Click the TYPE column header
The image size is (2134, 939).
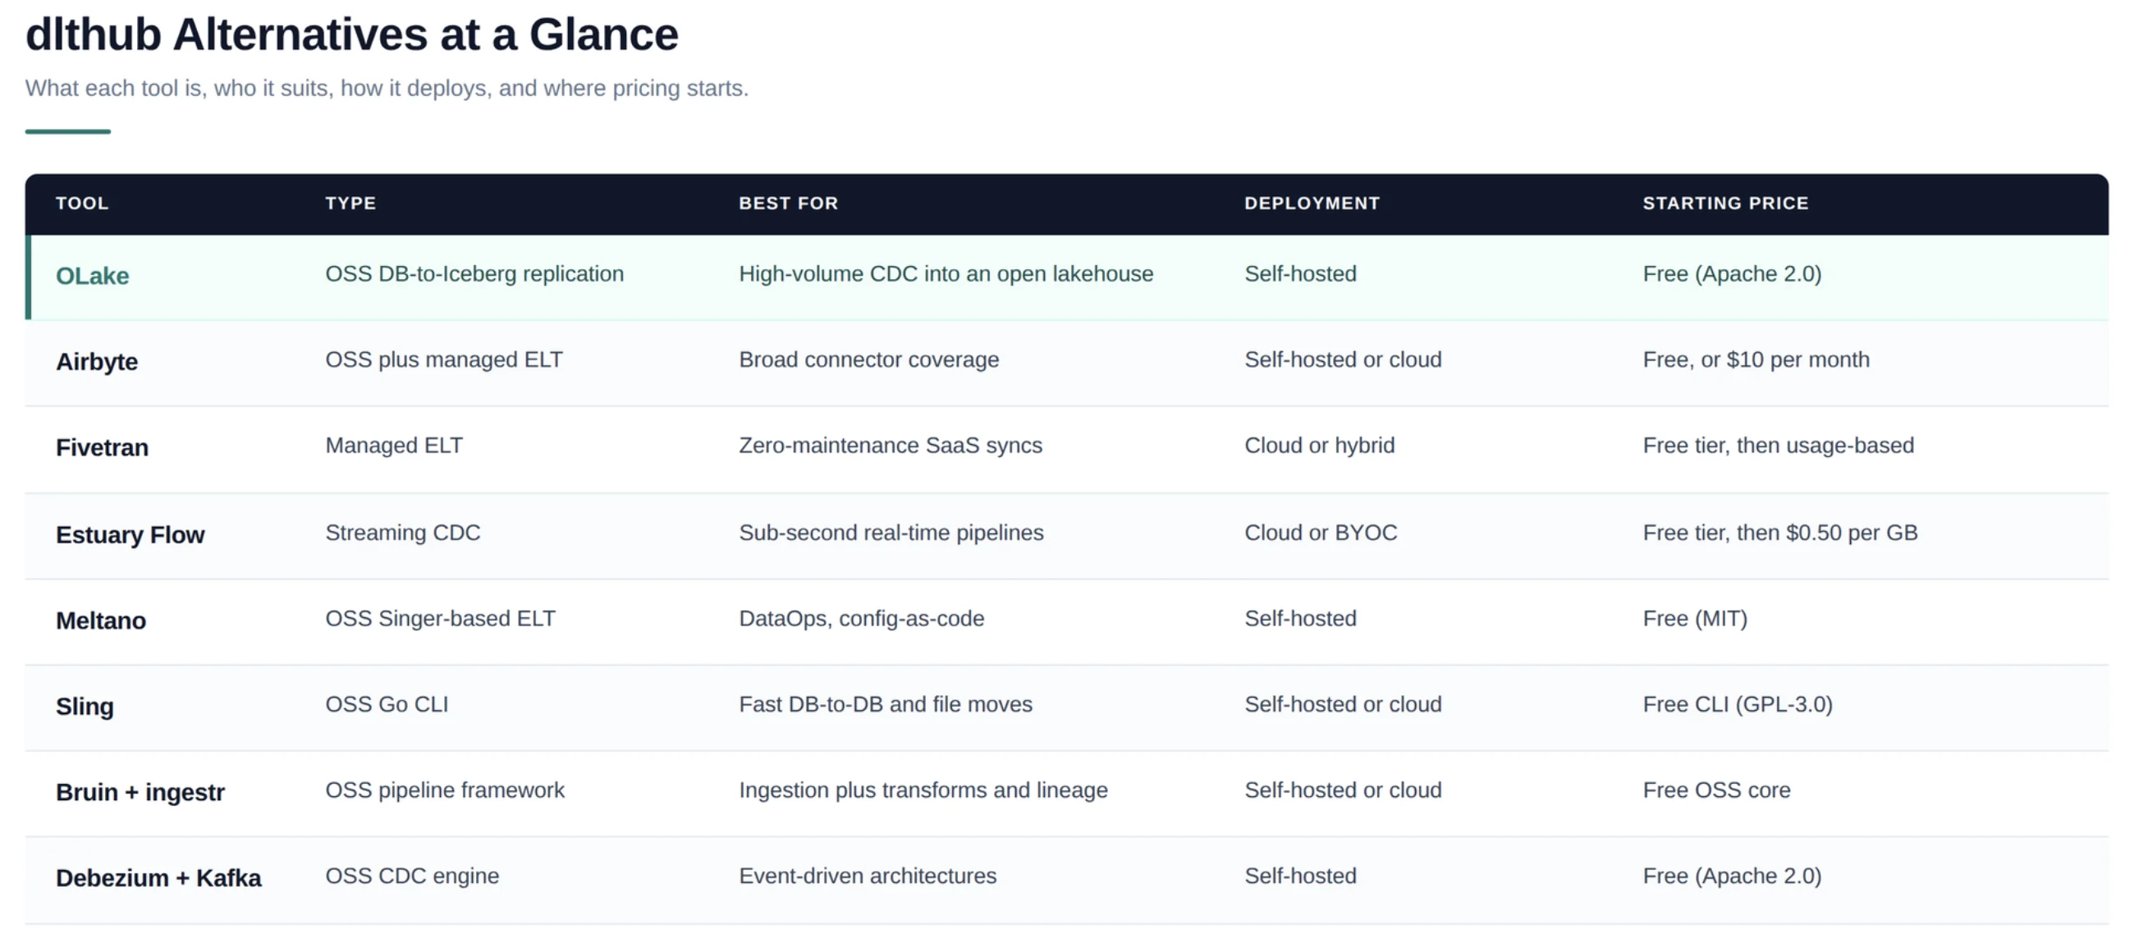pos(350,203)
